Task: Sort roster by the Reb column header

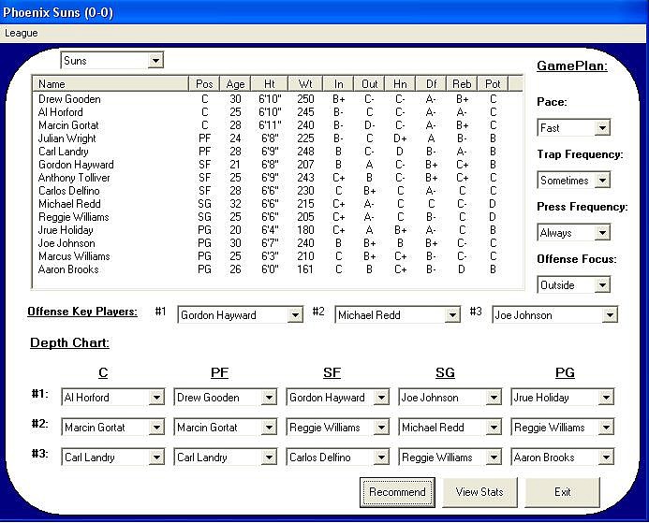Action: click(462, 84)
